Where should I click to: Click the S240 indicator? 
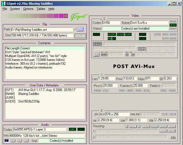pos(173,38)
